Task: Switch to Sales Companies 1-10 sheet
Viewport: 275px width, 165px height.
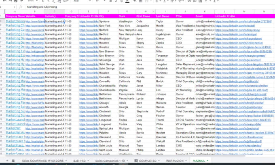Action: [x=110, y=161]
